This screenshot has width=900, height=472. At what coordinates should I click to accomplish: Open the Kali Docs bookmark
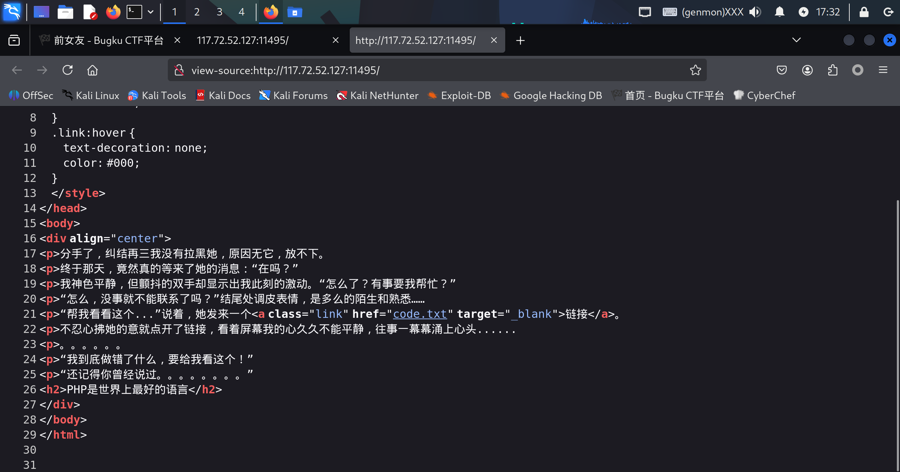pos(223,96)
